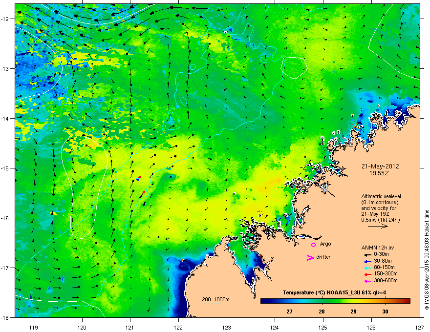Click the '21-May-2012' date label
This screenshot has height=332, width=430.
(x=380, y=166)
